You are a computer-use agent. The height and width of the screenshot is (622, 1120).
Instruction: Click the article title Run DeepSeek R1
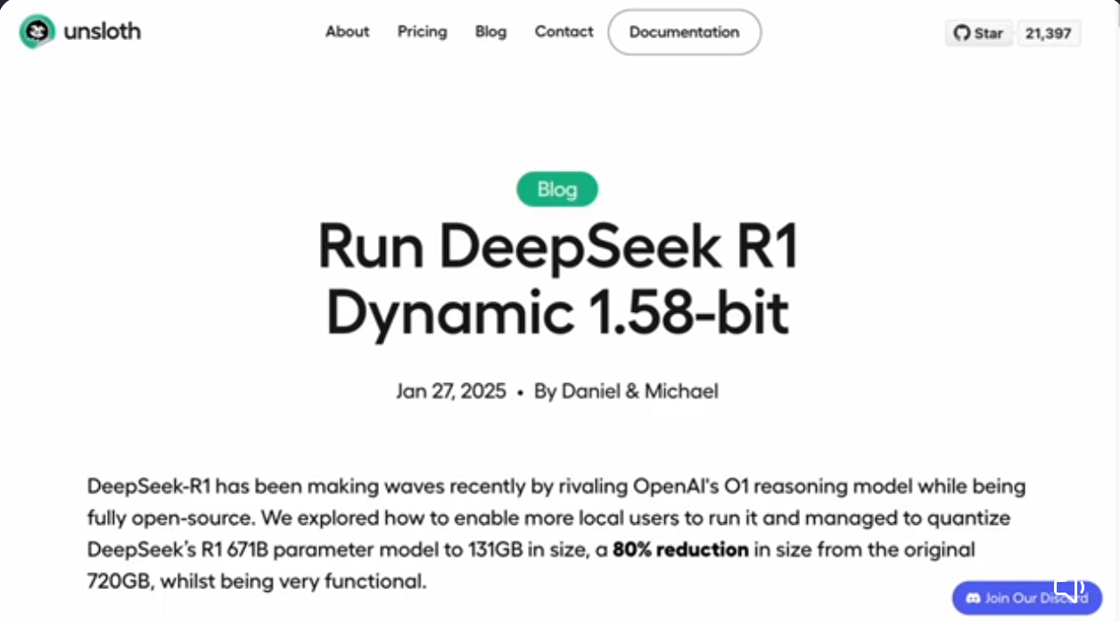coord(557,247)
